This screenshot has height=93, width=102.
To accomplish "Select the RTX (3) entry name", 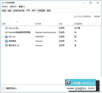I will coord(12,37).
